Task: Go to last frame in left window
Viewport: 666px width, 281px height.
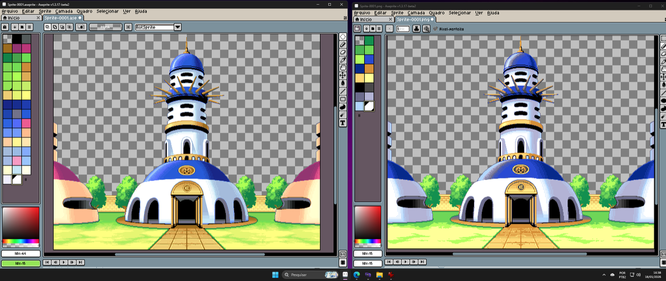Action: click(80, 262)
